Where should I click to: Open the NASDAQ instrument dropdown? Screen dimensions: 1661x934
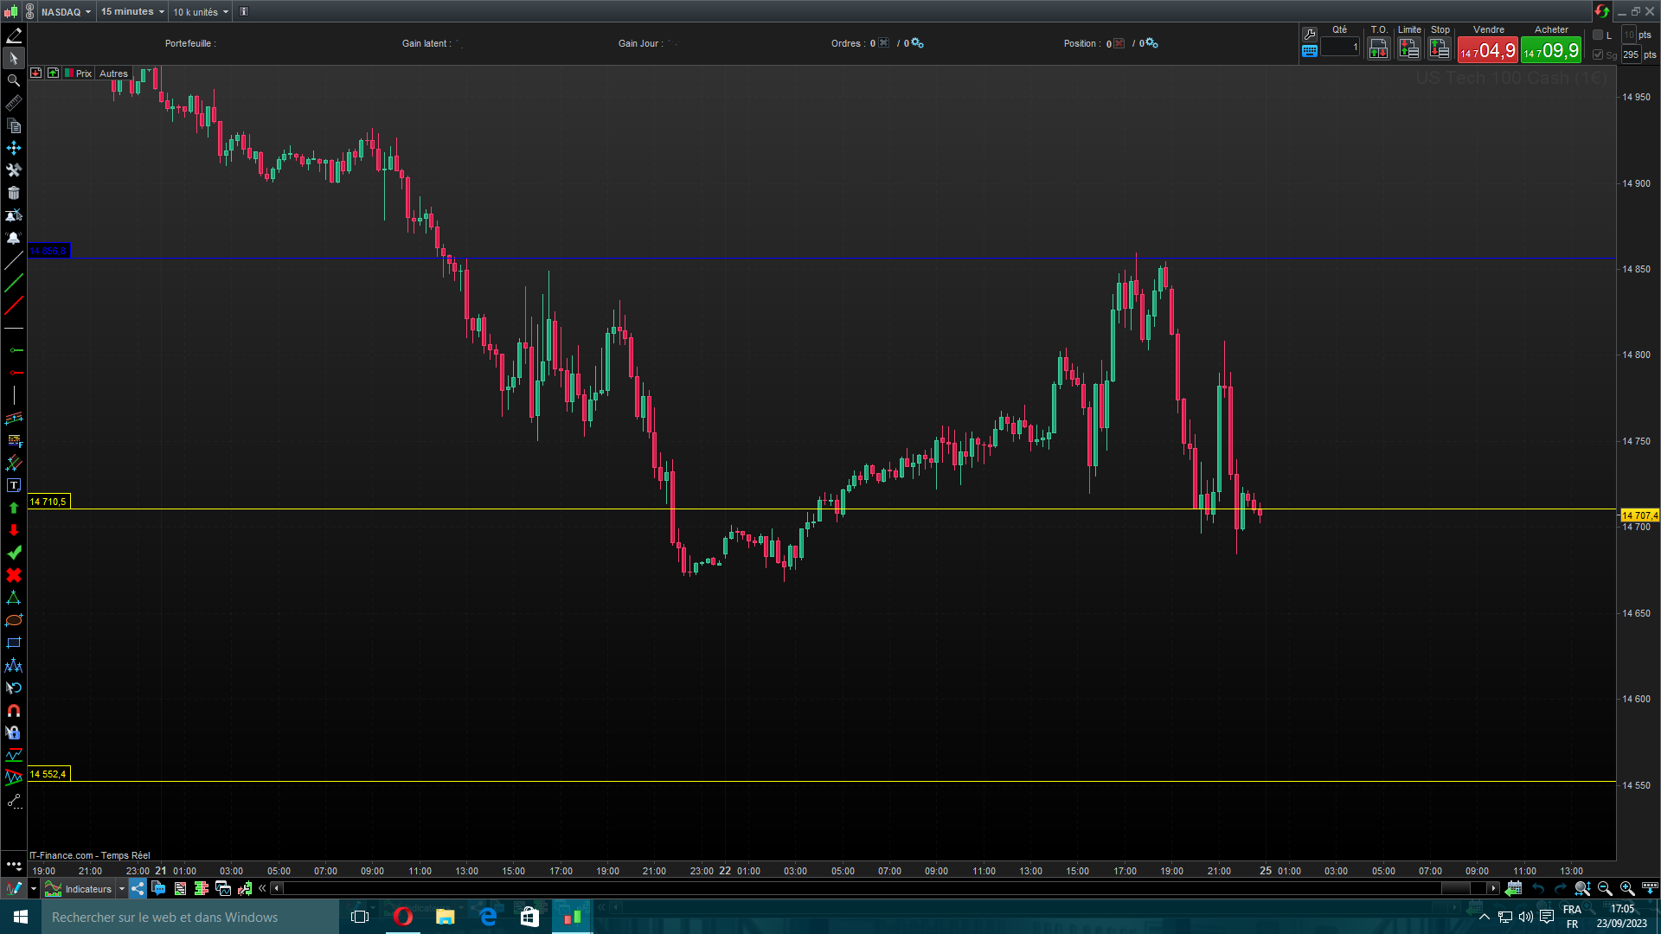point(66,12)
